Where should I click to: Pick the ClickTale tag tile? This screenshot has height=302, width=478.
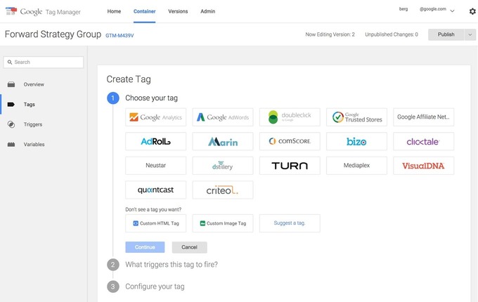click(423, 141)
